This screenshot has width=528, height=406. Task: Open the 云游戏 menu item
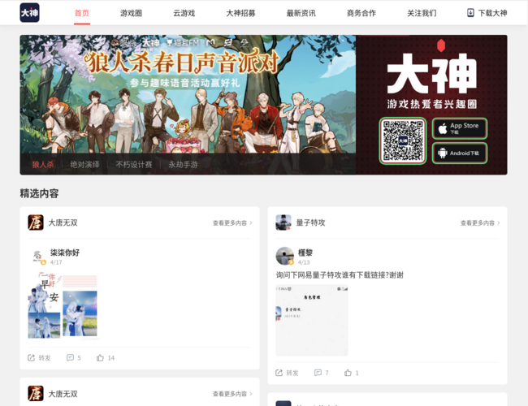point(184,13)
